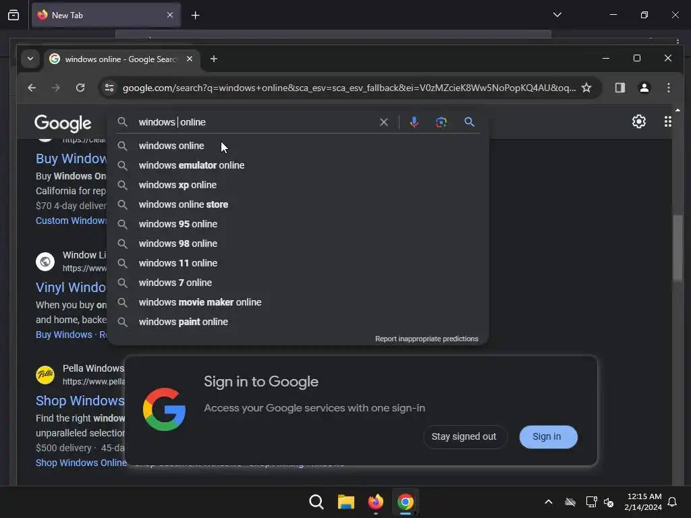
Task: Click the blue search magnifier button
Action: 470,122
